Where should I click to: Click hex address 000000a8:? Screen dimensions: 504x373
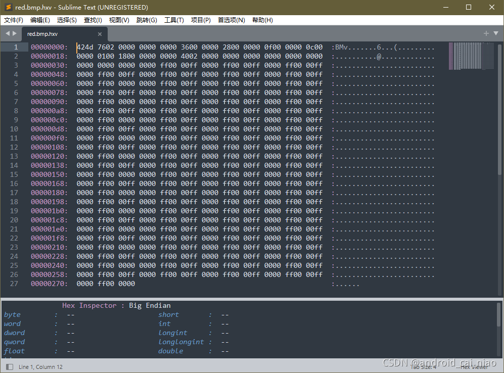pos(49,111)
